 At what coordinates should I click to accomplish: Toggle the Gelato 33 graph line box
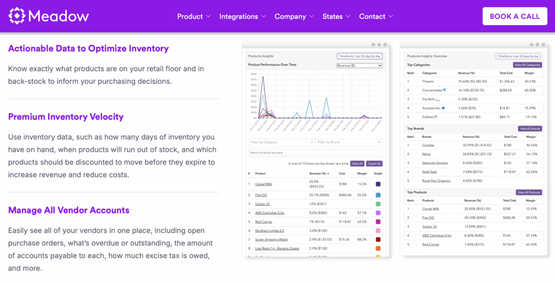pos(378,204)
